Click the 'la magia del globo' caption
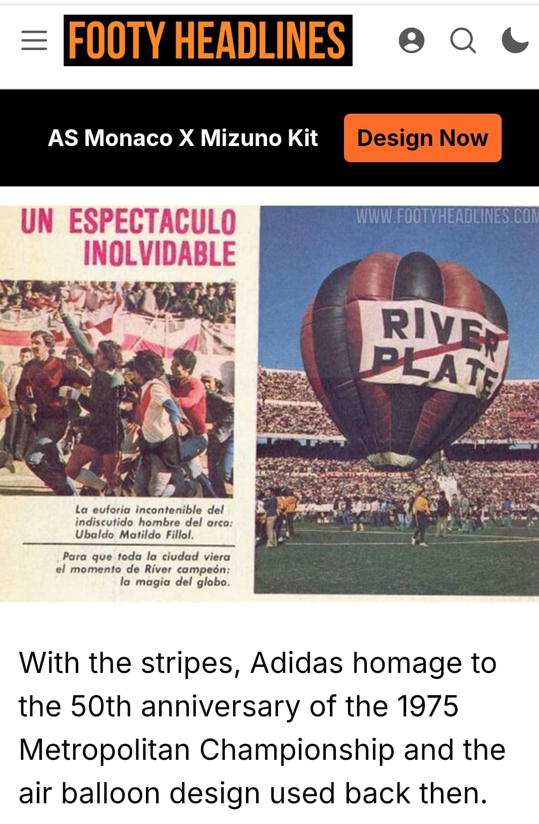The height and width of the screenshot is (824, 539). pyautogui.click(x=143, y=569)
